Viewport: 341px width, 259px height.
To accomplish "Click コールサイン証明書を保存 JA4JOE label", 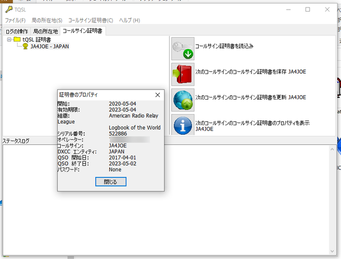I will coord(250,72).
